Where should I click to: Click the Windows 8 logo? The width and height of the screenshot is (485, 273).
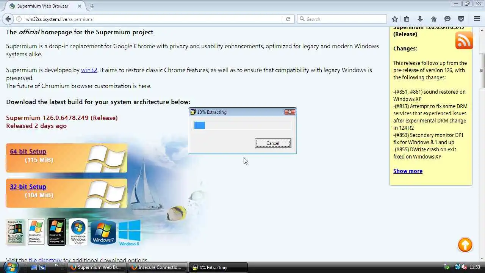129,233
